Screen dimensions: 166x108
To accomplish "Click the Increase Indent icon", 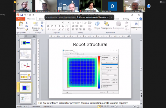I will [x=77, y=26].
